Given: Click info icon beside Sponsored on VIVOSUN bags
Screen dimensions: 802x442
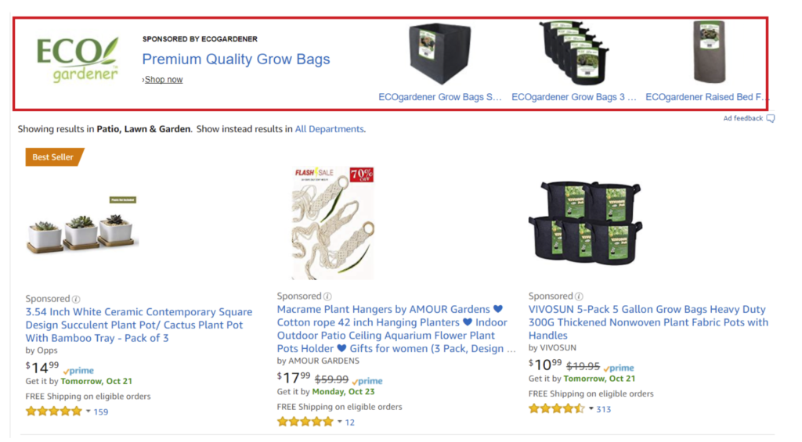Looking at the screenshot, I should click(579, 296).
